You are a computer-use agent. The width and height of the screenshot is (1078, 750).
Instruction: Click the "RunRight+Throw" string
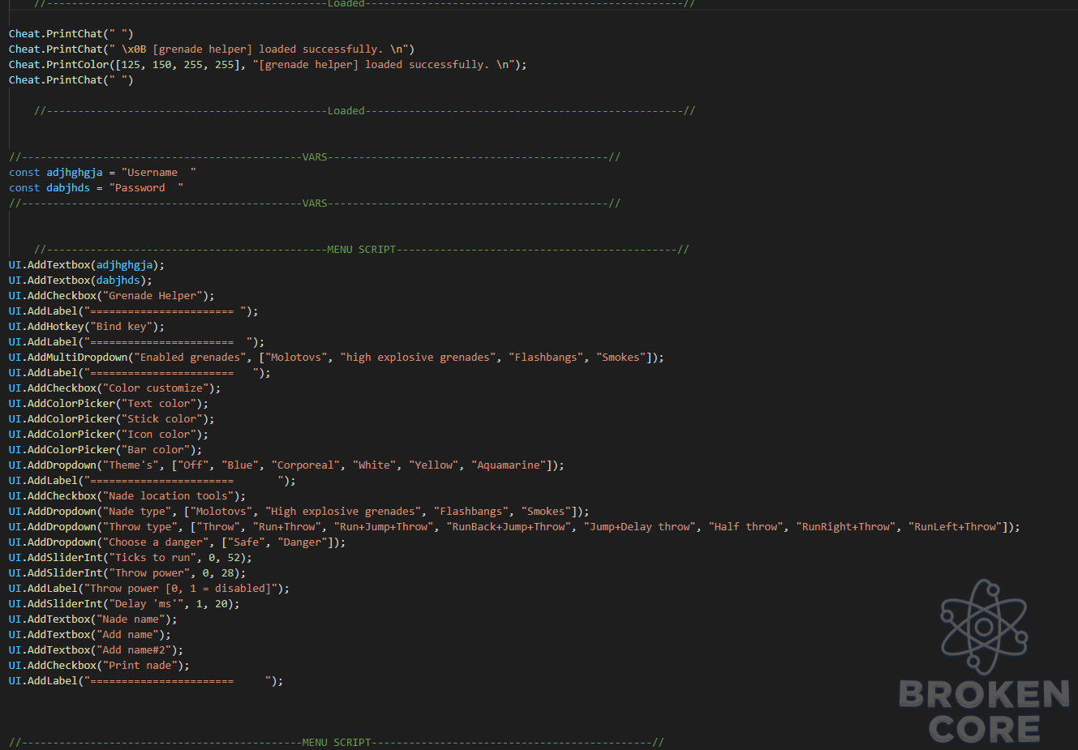click(846, 526)
